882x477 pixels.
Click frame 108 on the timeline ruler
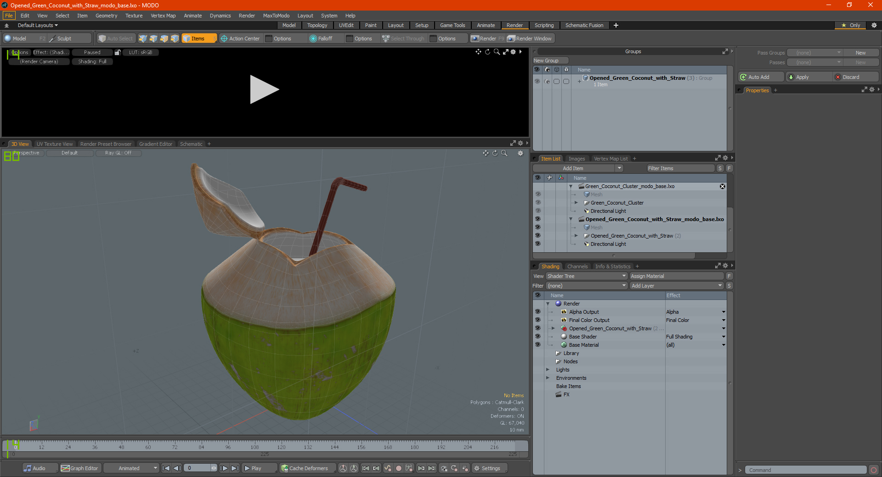[x=254, y=446]
